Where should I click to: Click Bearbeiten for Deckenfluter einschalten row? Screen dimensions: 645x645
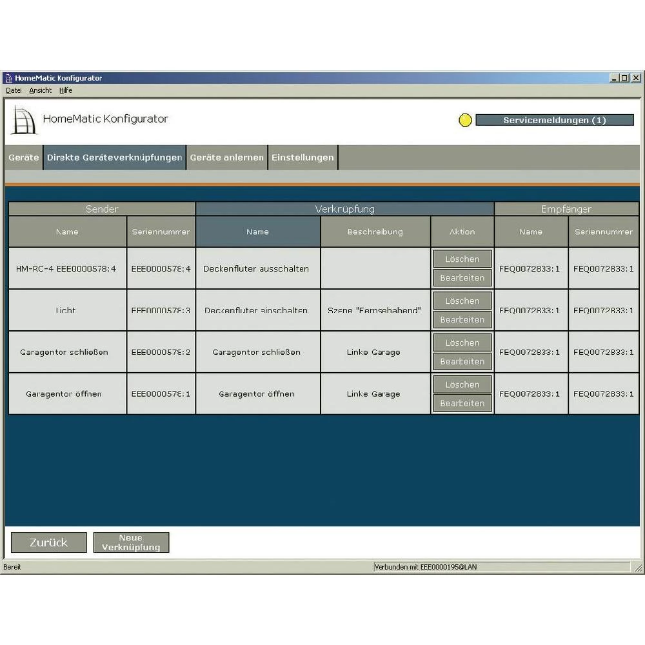pos(462,320)
